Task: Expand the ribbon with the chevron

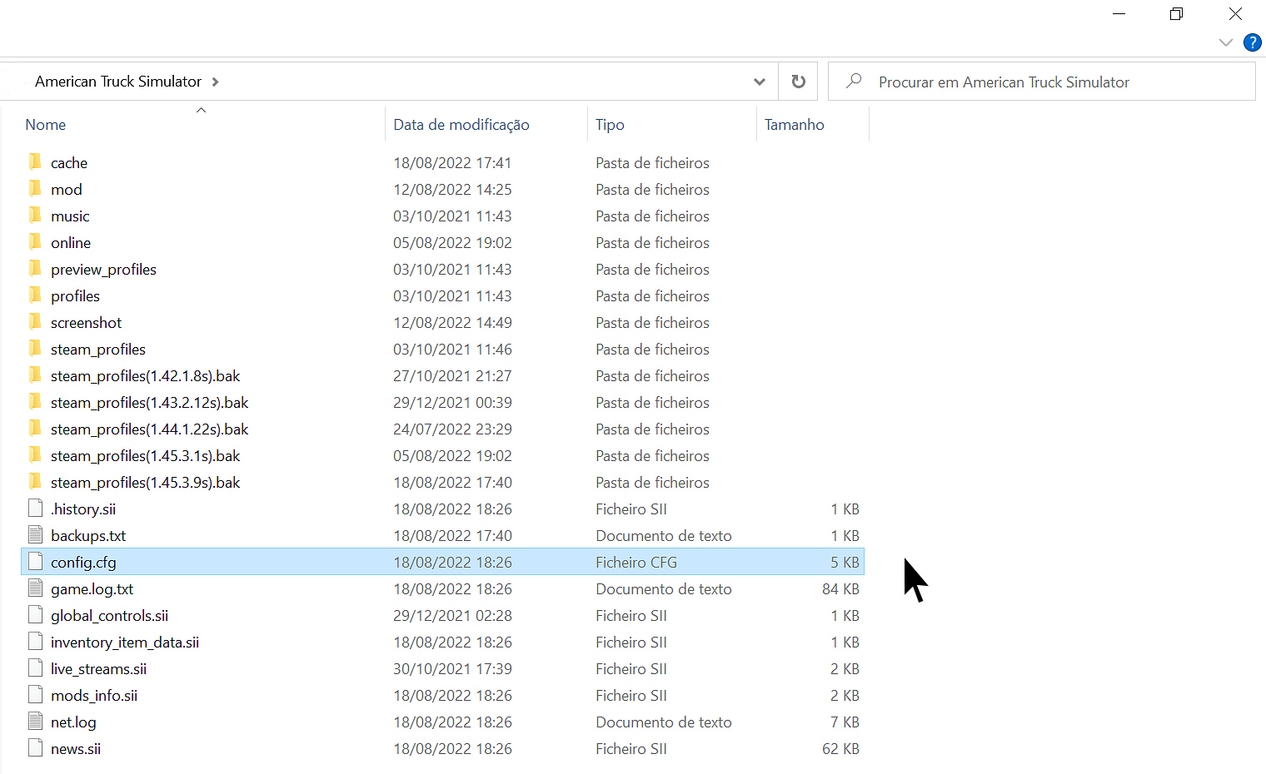Action: [1225, 42]
